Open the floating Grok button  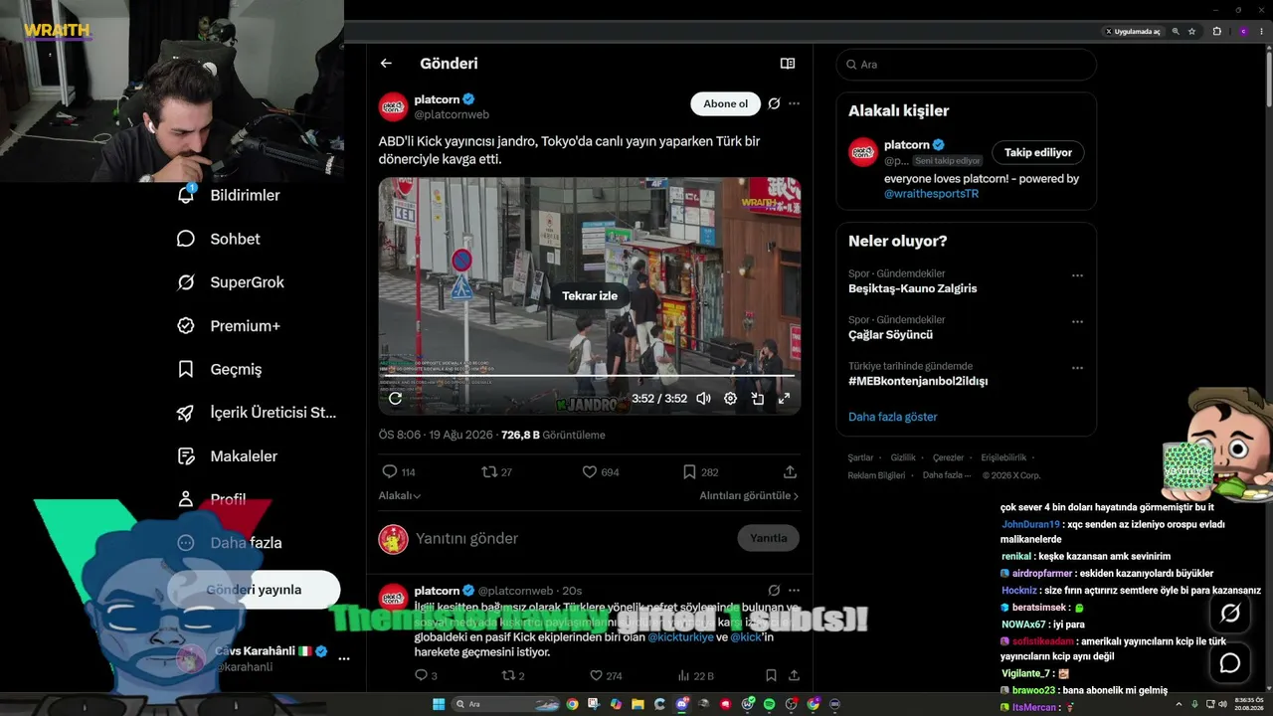(x=1230, y=614)
